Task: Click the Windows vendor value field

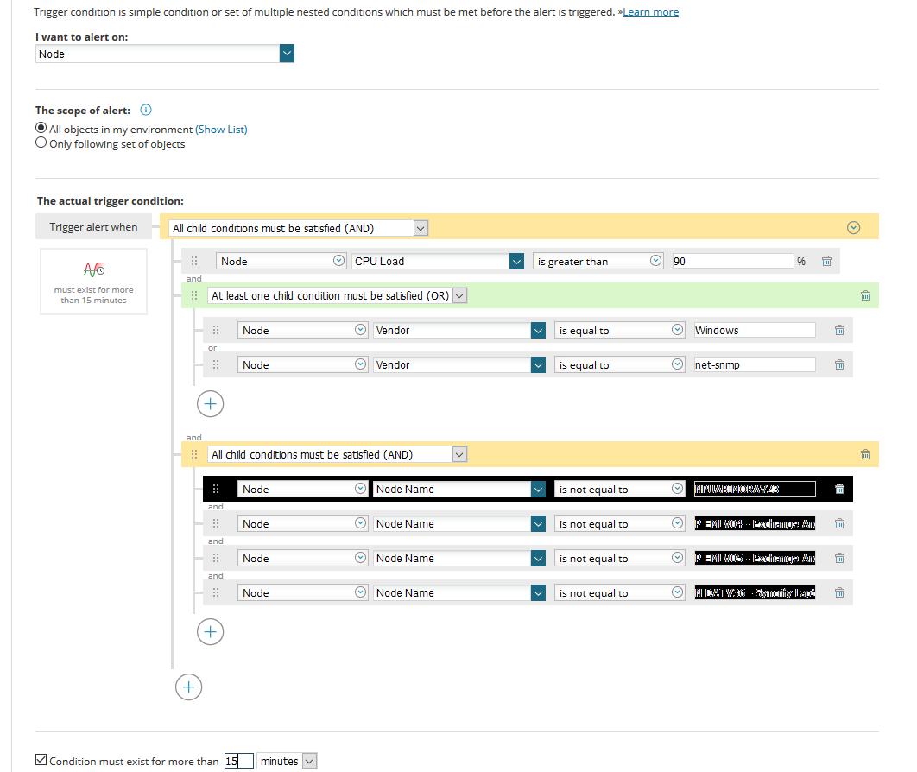Action: coord(755,330)
